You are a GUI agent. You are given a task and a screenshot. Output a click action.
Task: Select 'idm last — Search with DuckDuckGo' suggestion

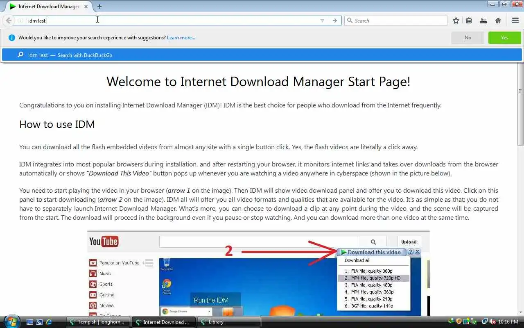(262, 55)
